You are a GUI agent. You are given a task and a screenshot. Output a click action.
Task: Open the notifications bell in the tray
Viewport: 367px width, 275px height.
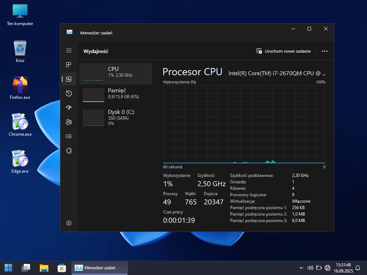(357, 267)
